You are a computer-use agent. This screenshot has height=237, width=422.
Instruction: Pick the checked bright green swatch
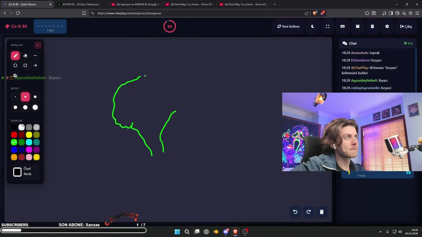14,142
